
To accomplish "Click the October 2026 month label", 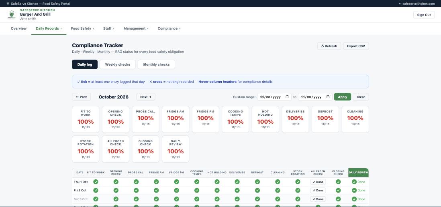I will coord(114,97).
